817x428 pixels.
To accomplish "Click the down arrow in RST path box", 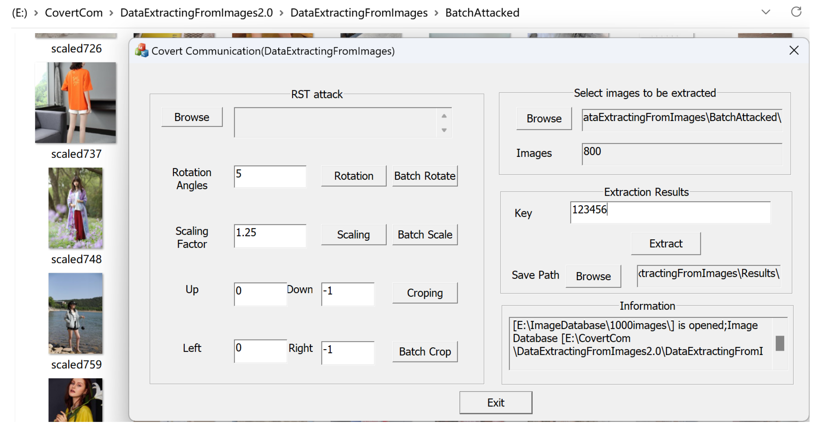I will (444, 130).
